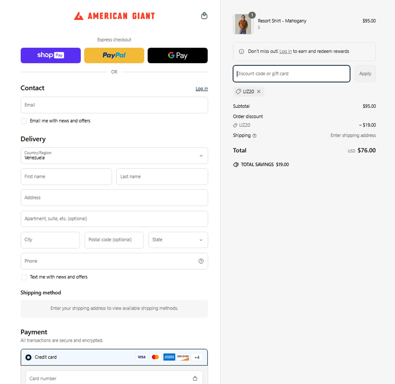Viewport: 395px width, 384px height.
Task: Enable Email me with news and offers
Action: click(24, 121)
